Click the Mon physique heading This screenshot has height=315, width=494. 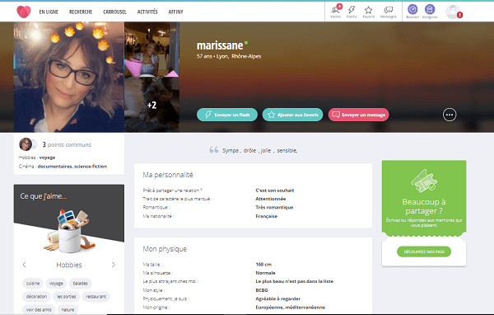click(x=165, y=249)
